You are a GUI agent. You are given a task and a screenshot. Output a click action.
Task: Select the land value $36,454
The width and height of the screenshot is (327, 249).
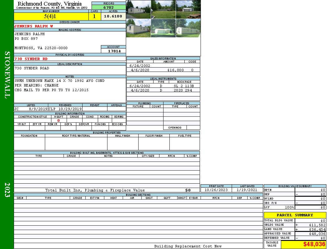(317, 229)
